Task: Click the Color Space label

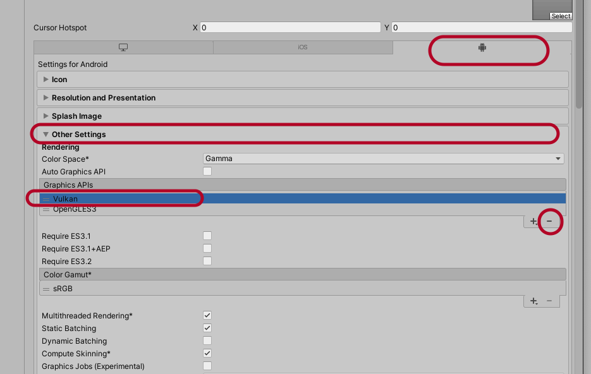Action: coord(65,159)
